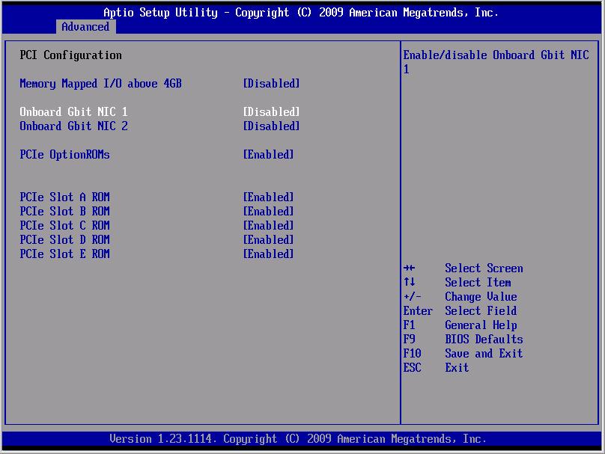
Task: Select PCIe Slot B ROM setting
Action: click(x=65, y=211)
